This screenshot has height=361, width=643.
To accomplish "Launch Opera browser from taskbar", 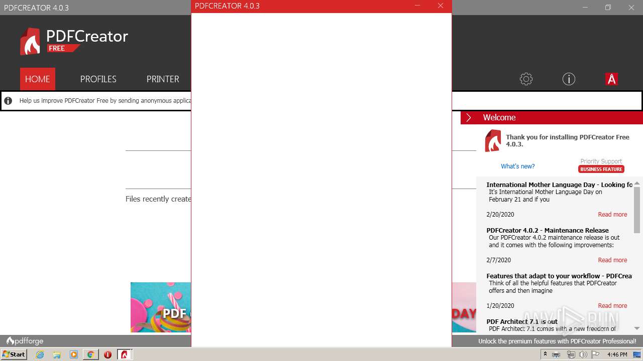I will tap(108, 354).
